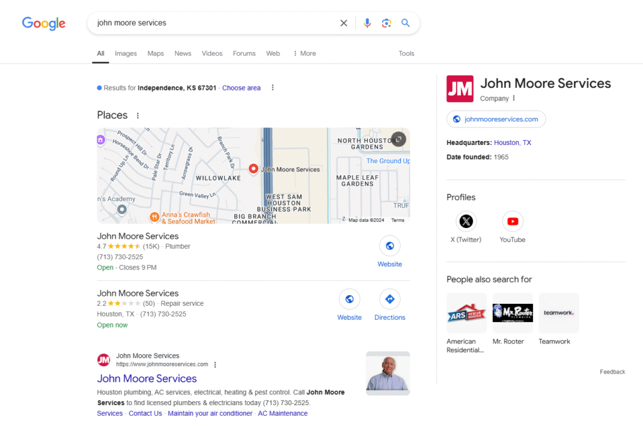
Task: Open Maintain your air conditioner sitelink
Action: [210, 414]
